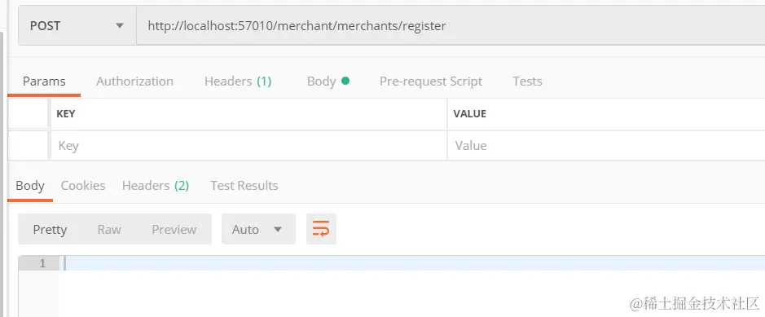Choose the Pretty view button
The height and width of the screenshot is (317, 765).
pos(50,229)
